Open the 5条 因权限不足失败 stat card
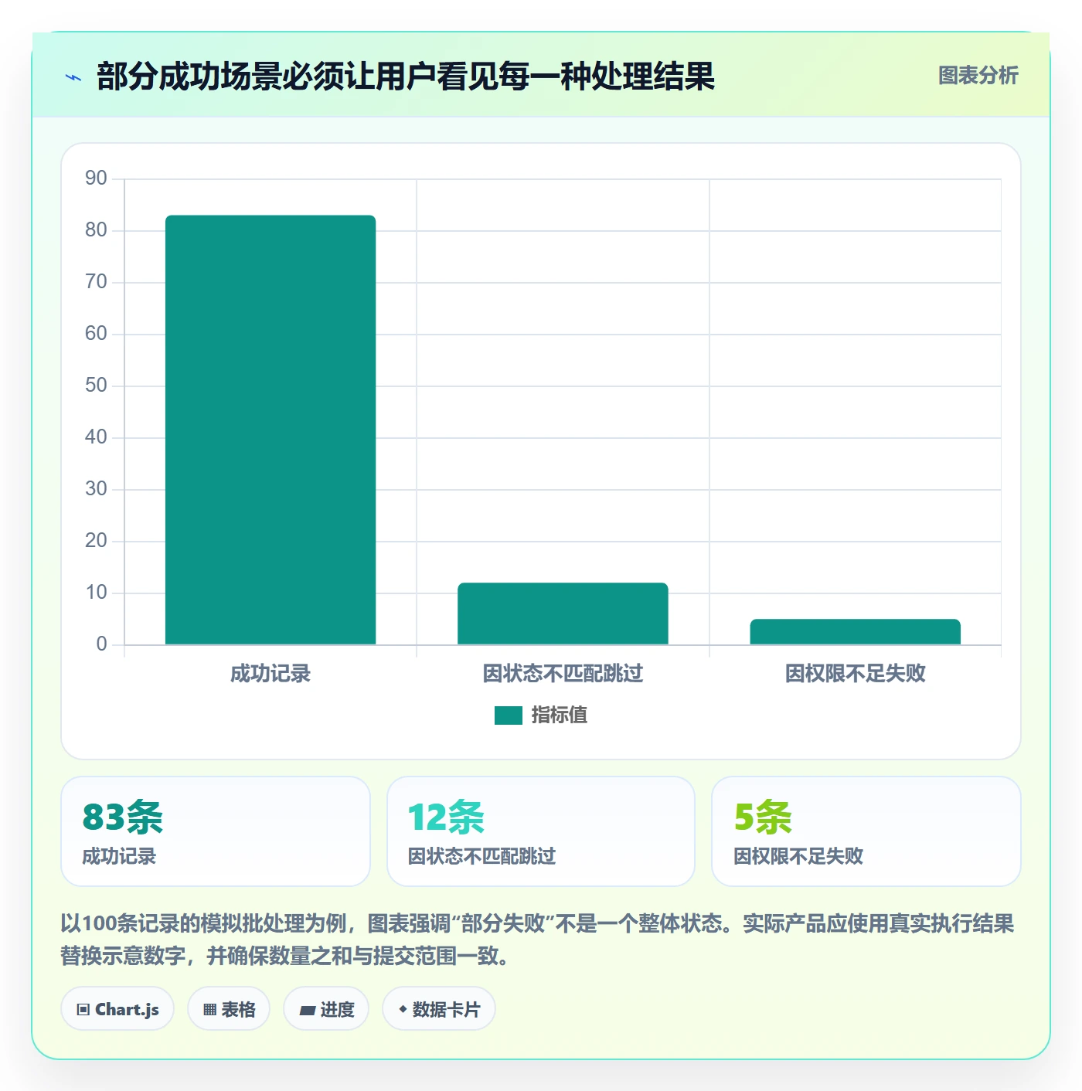1082x1091 pixels. pyautogui.click(x=866, y=831)
